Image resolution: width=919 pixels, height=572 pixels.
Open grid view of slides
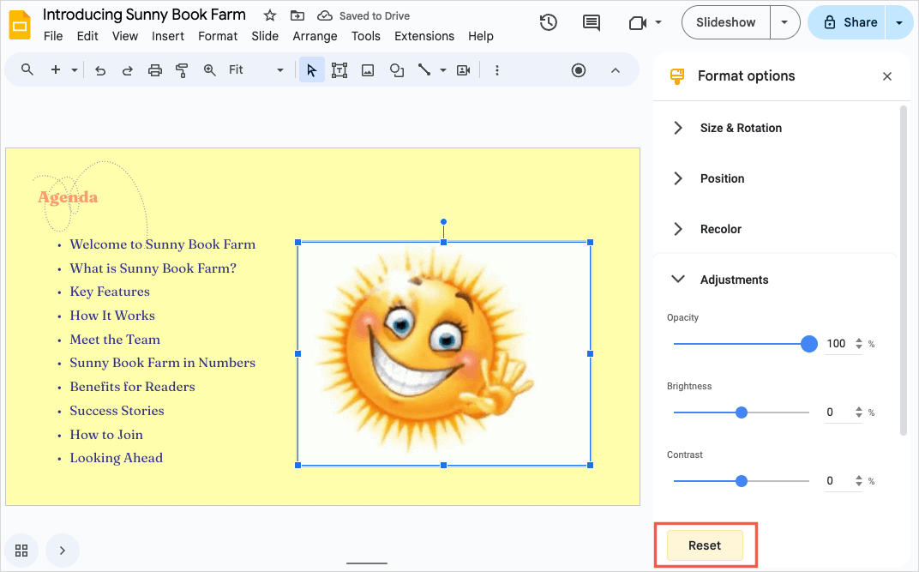click(21, 551)
